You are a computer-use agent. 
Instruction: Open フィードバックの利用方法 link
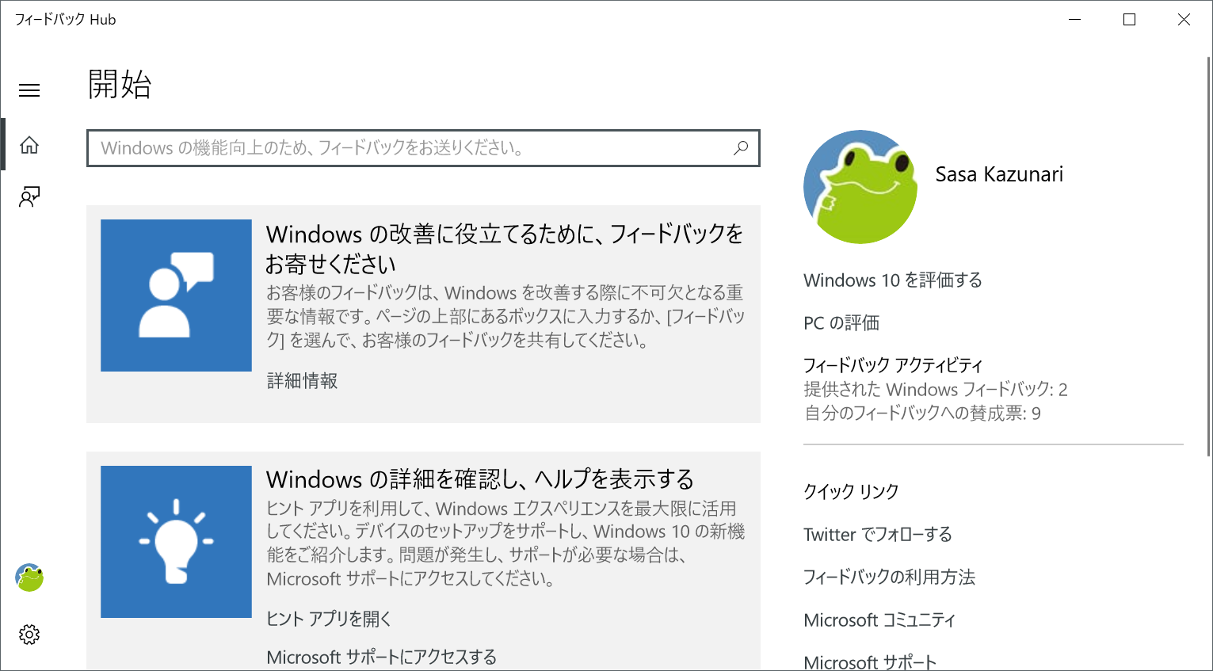pyautogui.click(x=889, y=578)
